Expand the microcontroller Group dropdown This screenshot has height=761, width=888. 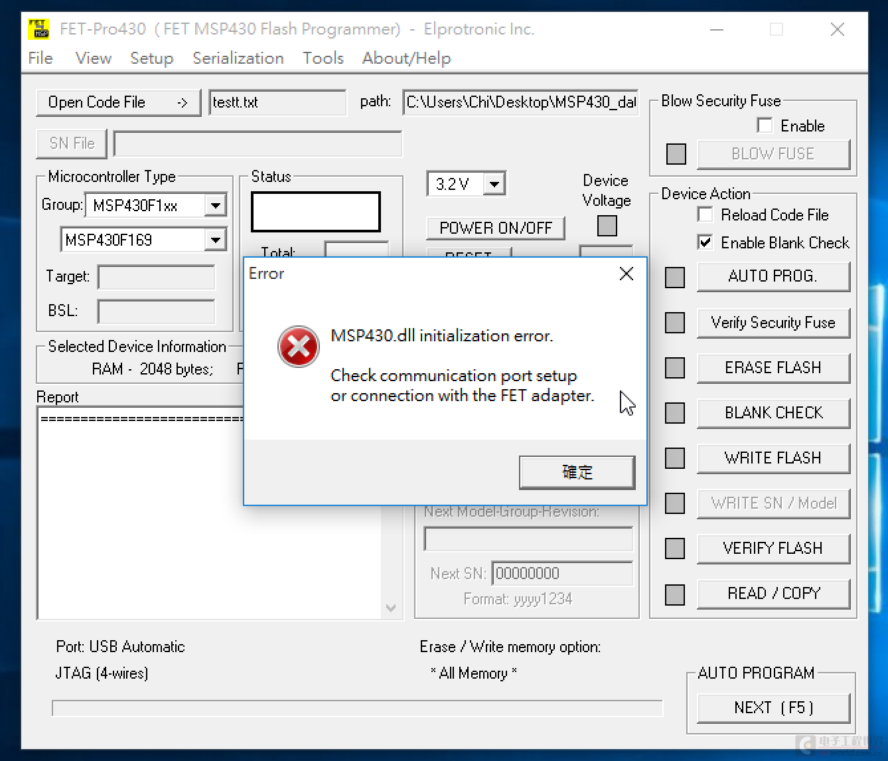(215, 205)
